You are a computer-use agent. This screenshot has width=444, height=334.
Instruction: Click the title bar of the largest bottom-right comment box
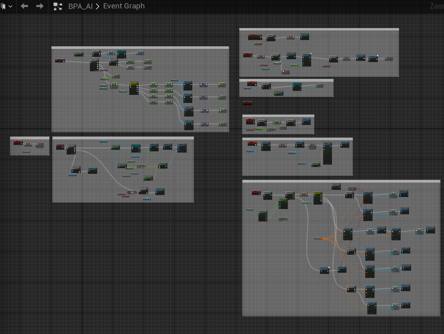click(x=341, y=181)
